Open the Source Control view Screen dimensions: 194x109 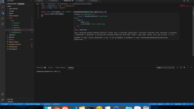[x=3, y=13]
